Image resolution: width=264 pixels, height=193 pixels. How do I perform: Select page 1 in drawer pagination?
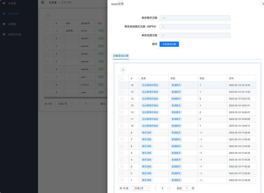[162, 188]
